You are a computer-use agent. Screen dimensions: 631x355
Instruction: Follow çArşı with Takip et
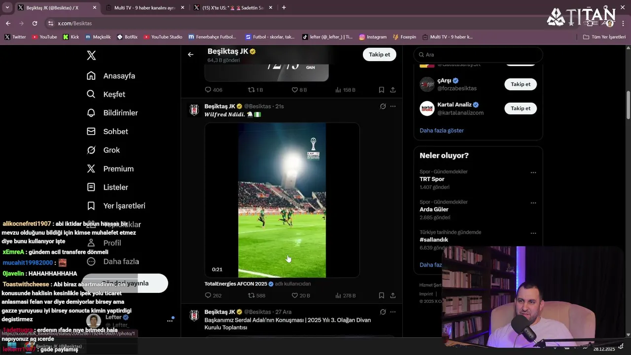click(x=521, y=84)
